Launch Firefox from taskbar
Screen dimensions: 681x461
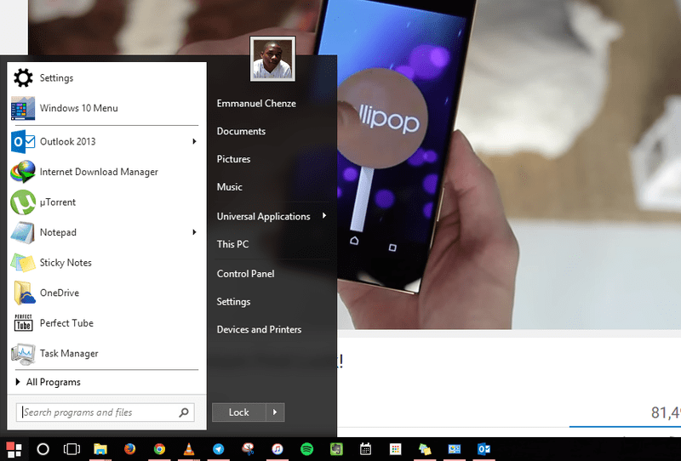point(129,449)
